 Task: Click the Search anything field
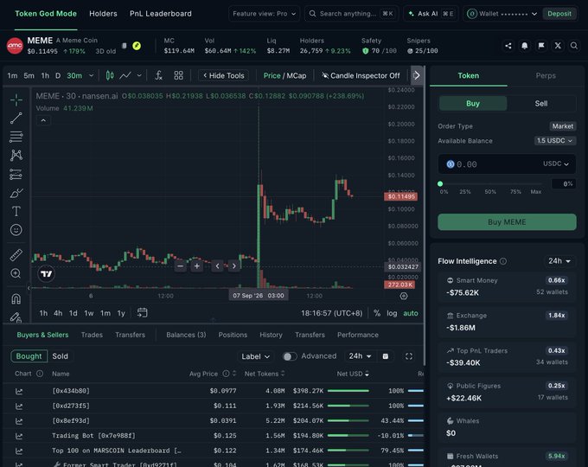(x=351, y=14)
